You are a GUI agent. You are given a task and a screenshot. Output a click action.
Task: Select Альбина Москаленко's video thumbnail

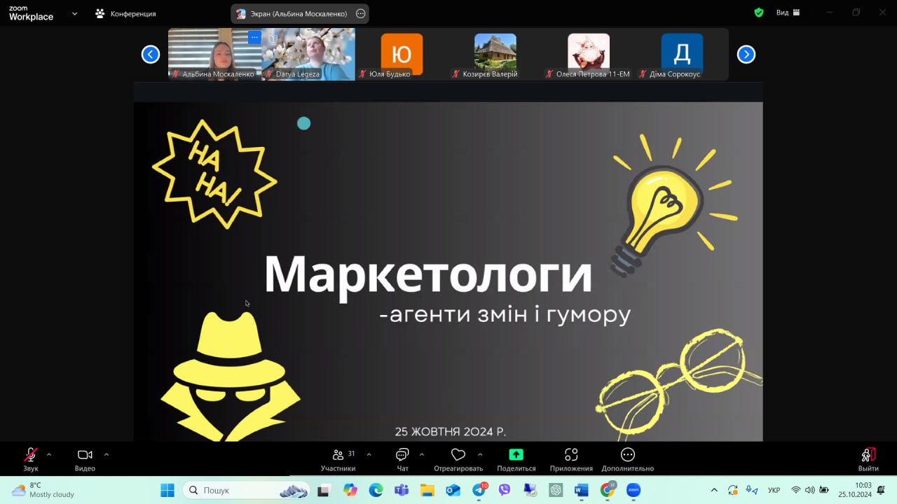pos(215,54)
